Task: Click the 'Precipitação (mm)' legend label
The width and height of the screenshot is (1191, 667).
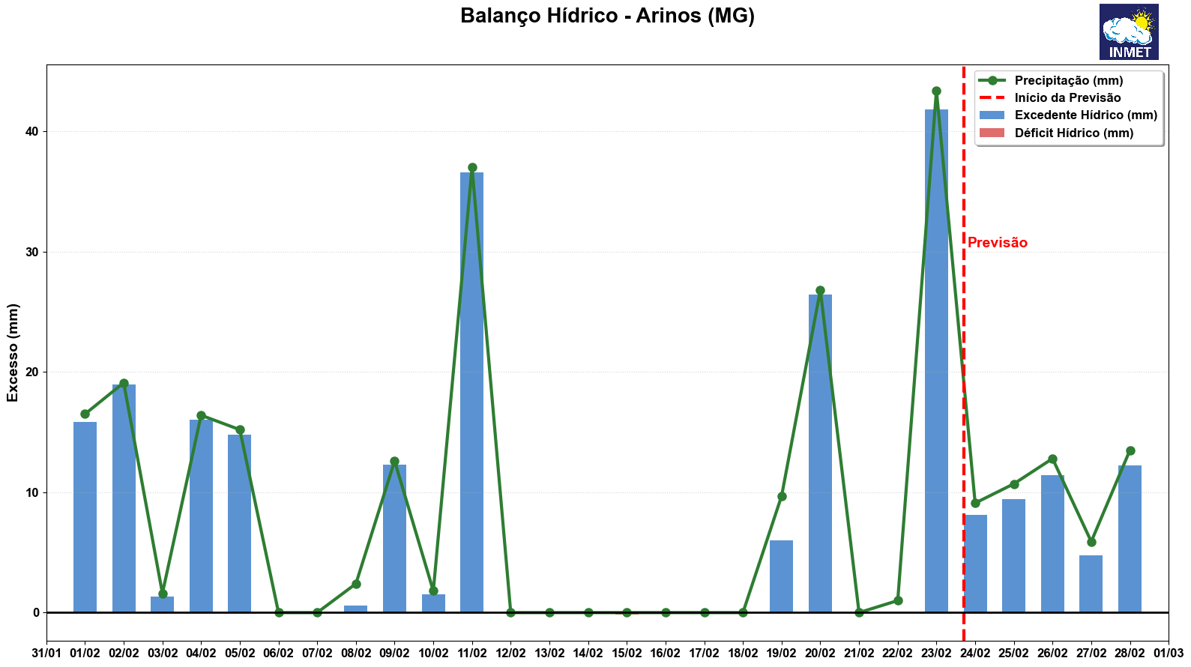Action: [x=1068, y=81]
